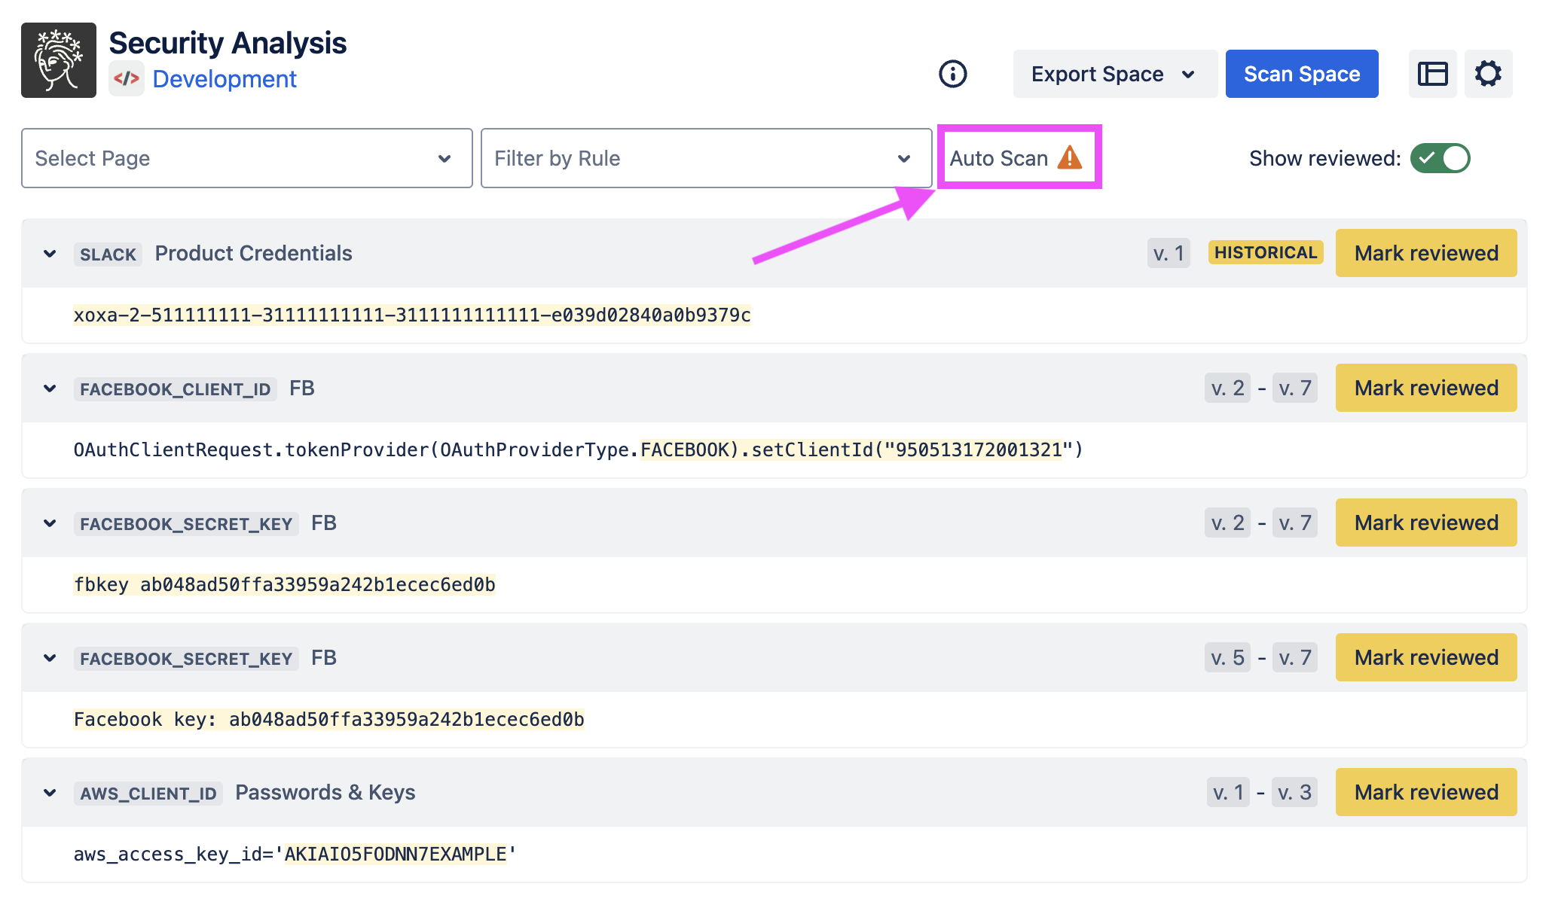Screen dimensions: 1552x908
Task: Collapse the SLACK Product Credentials finding
Action: [x=50, y=254]
